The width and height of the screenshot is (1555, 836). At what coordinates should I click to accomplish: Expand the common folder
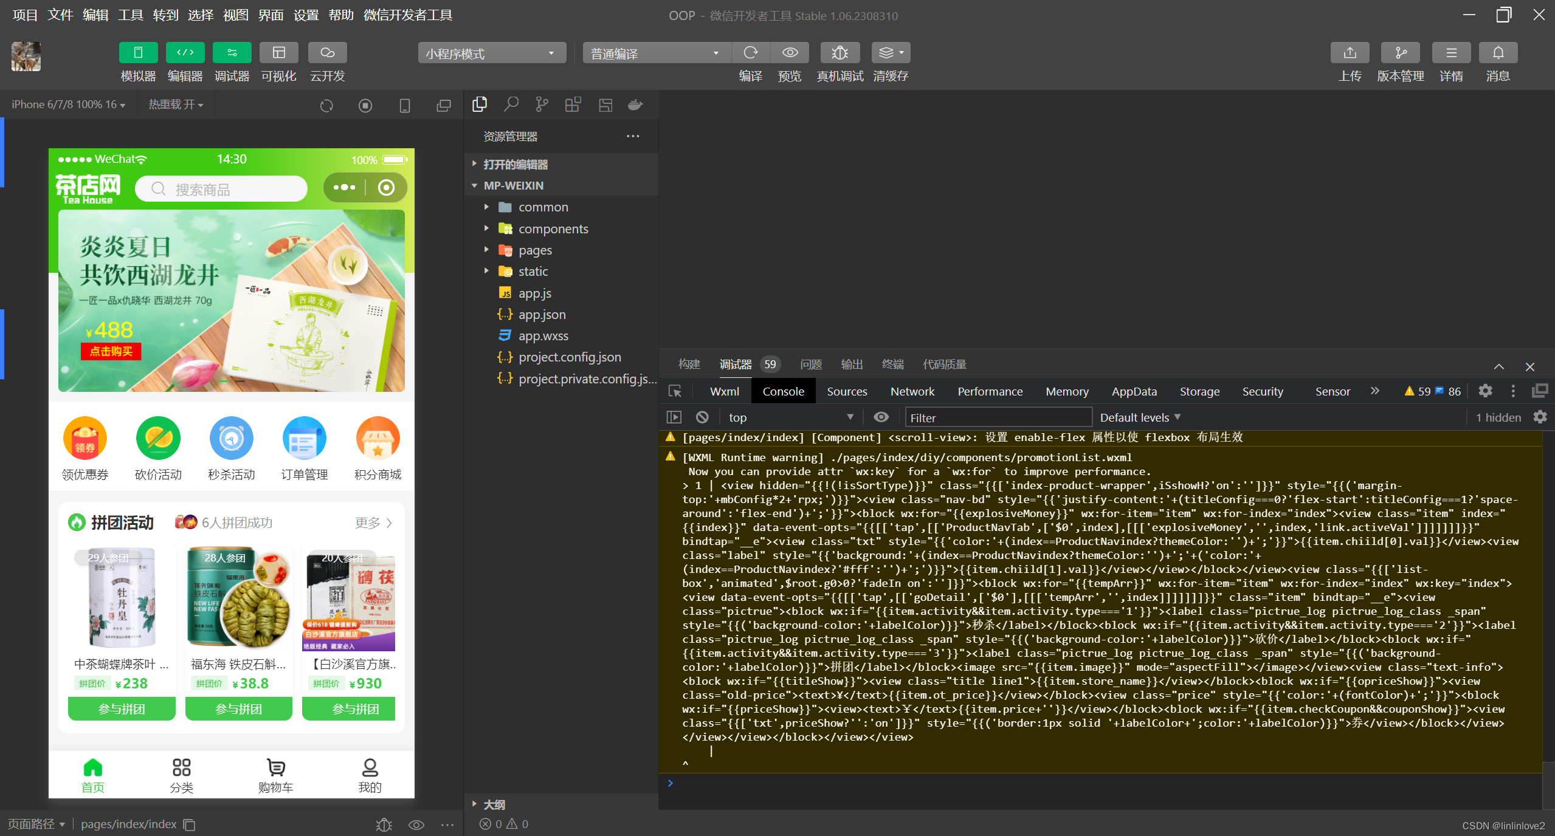(561, 207)
